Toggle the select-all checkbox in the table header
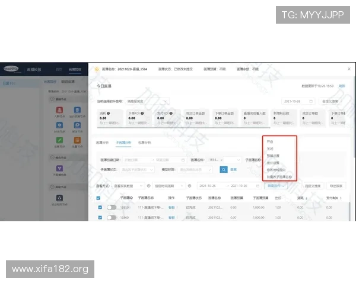 click(98, 198)
